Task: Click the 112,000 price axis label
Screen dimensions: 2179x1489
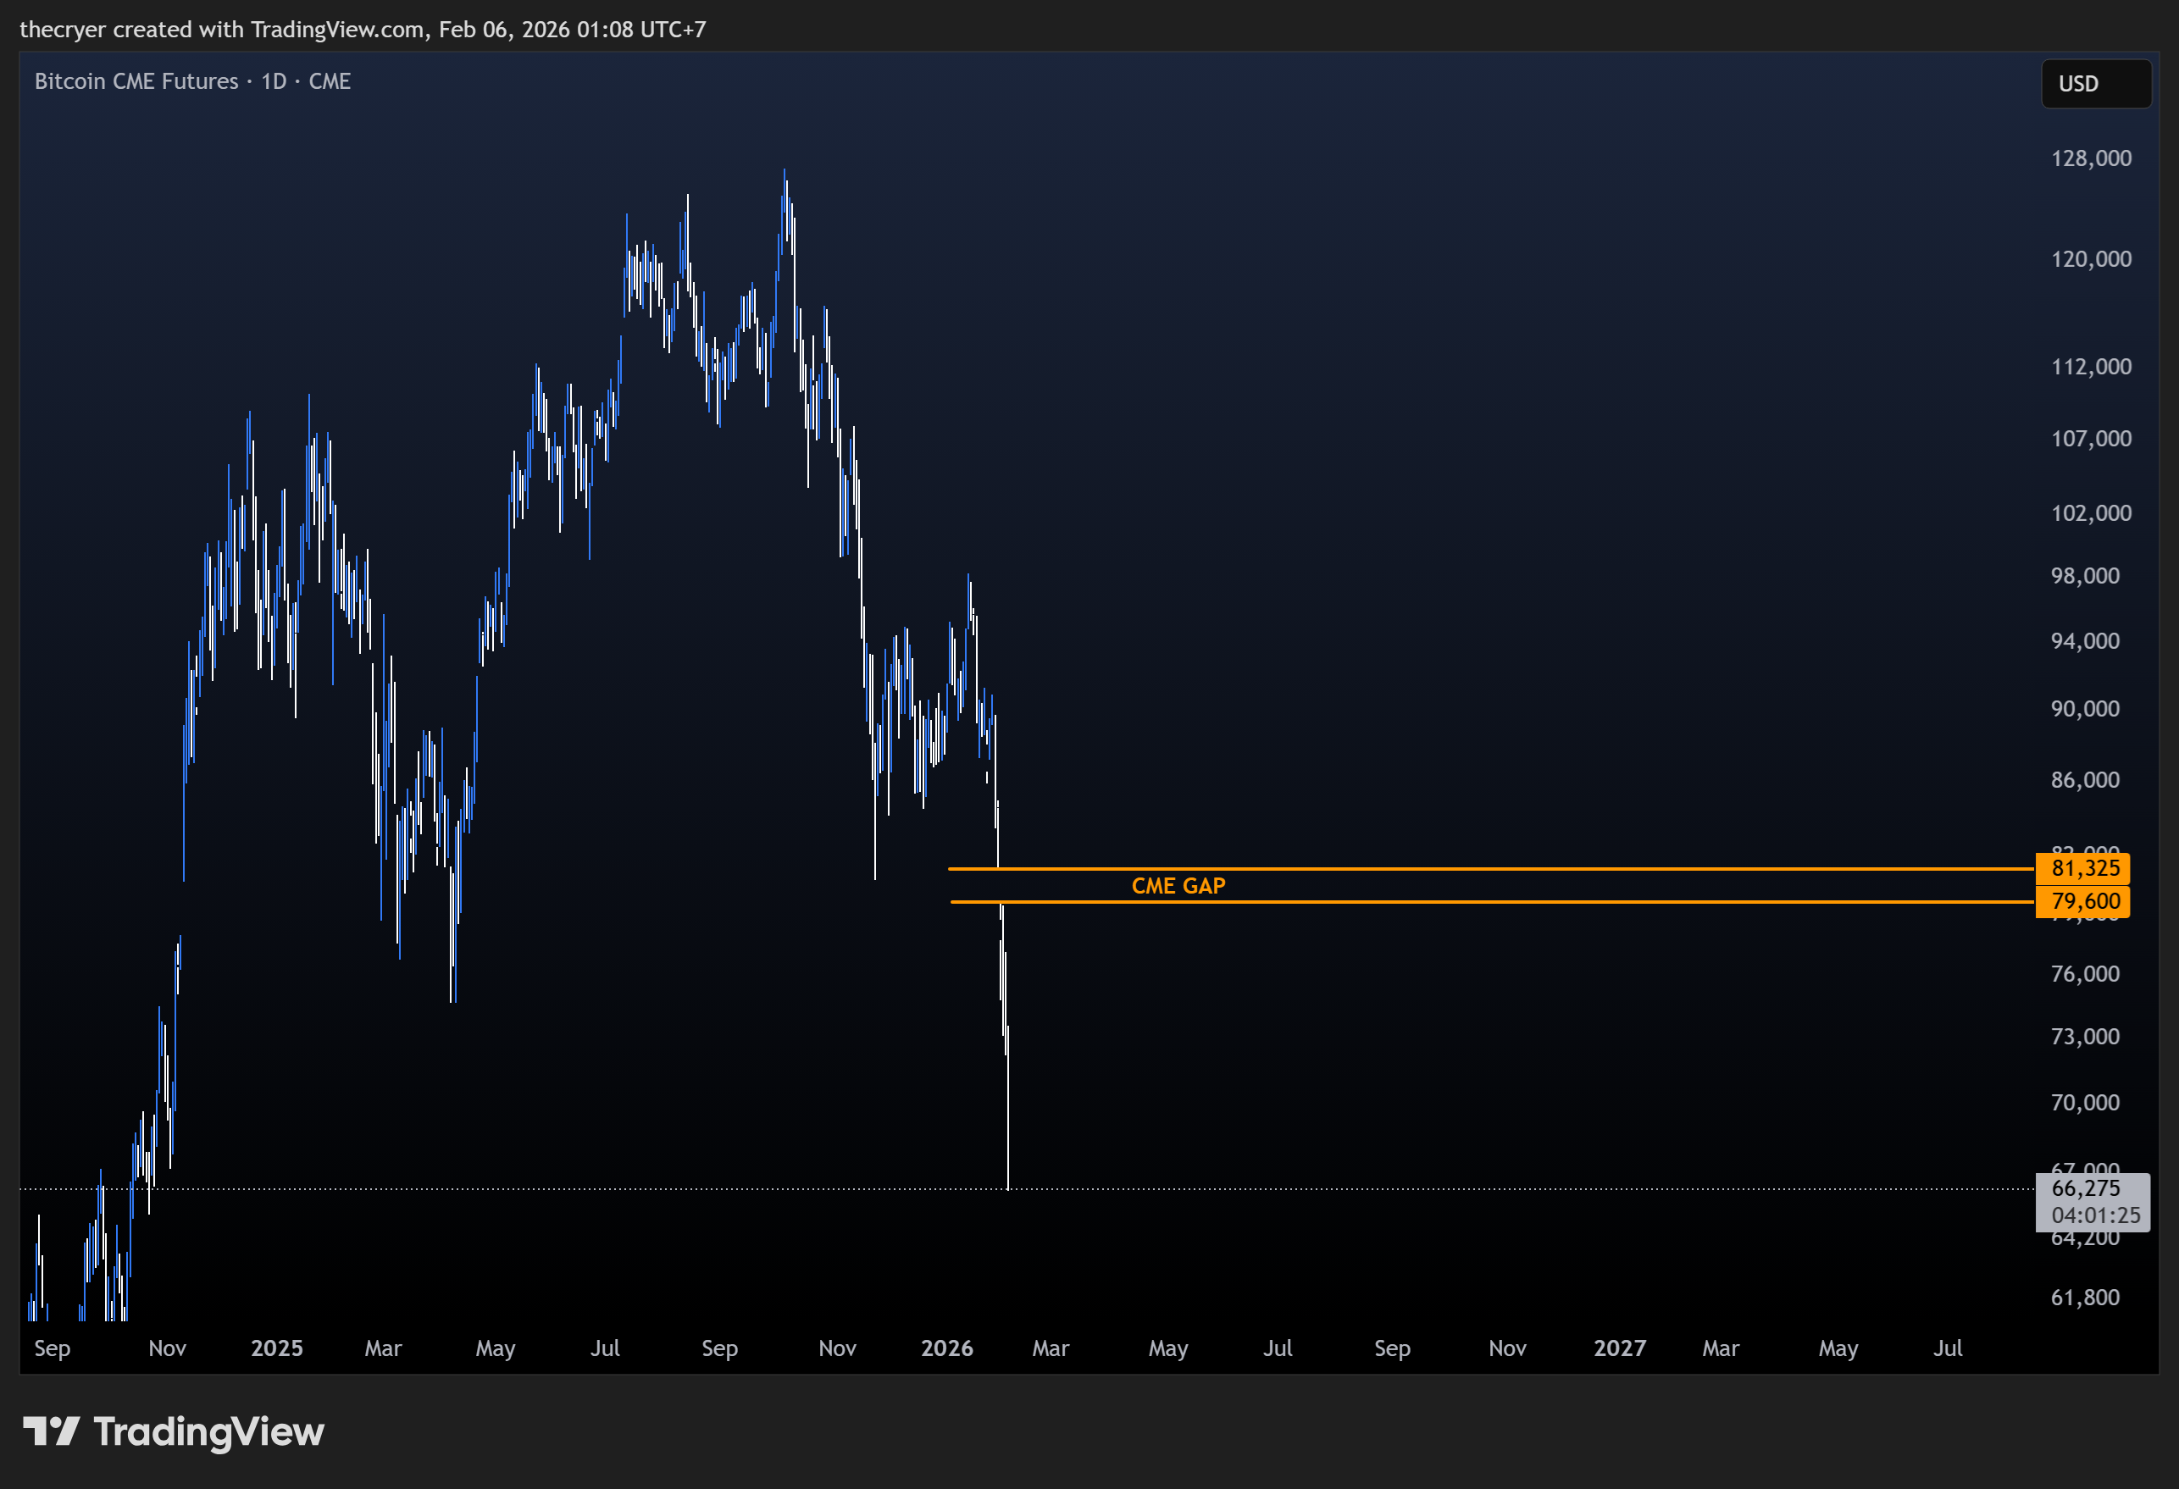Action: click(2091, 367)
